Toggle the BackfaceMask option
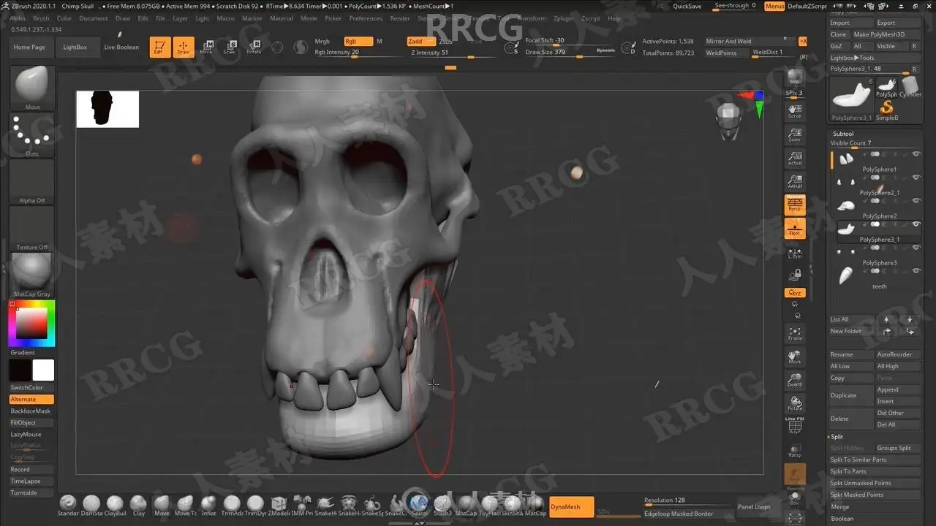The width and height of the screenshot is (936, 526). 31,411
